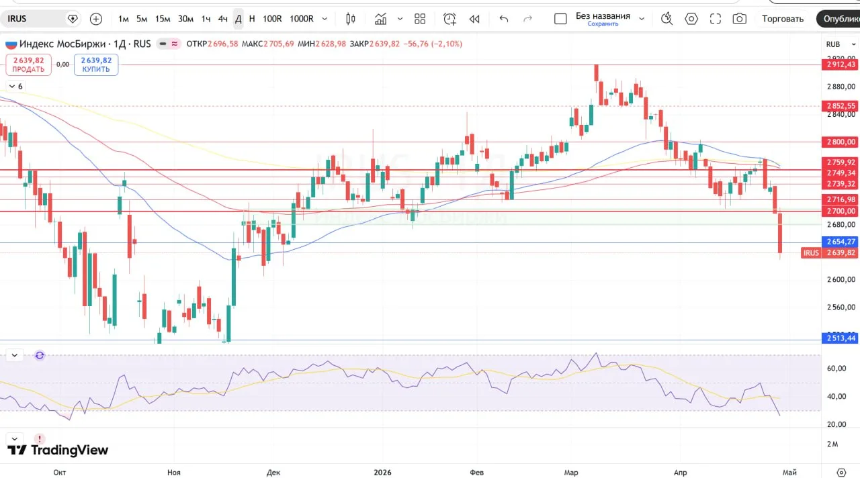
Task: Open time axis settings gear at the corner
Action: [x=841, y=472]
